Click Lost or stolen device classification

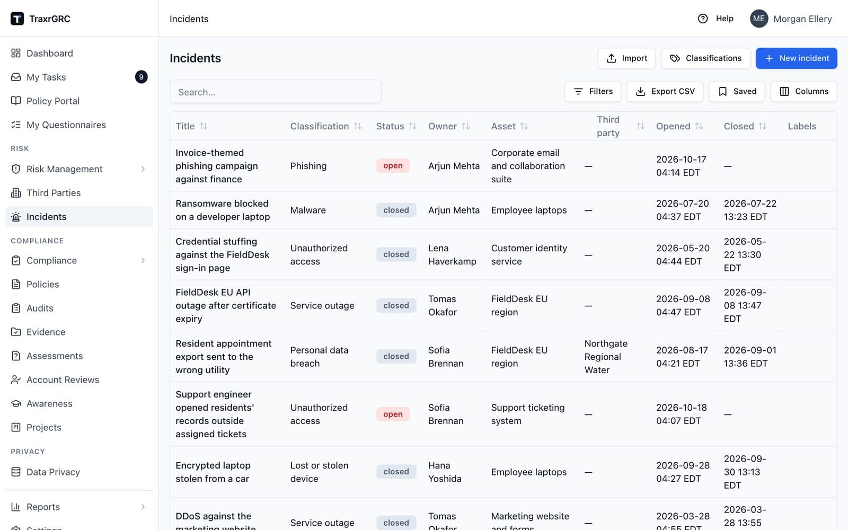319,472
